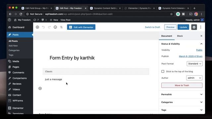Click Switch to Draft link
The height and width of the screenshot is (119, 212).
[152, 27]
